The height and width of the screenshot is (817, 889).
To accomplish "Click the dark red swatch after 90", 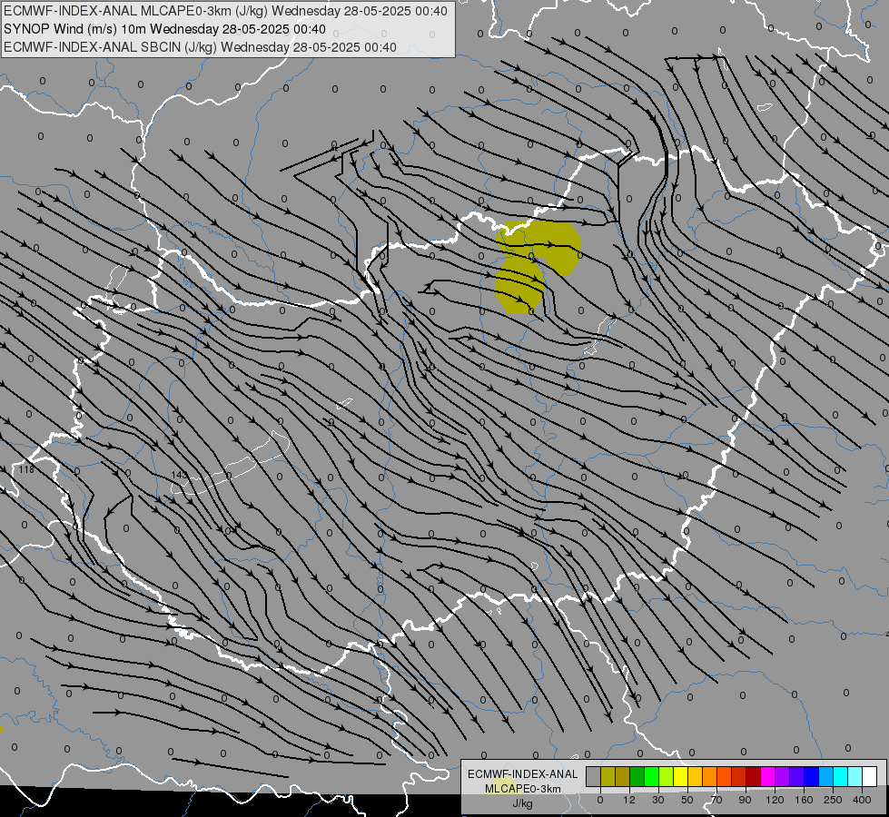I will point(753,776).
